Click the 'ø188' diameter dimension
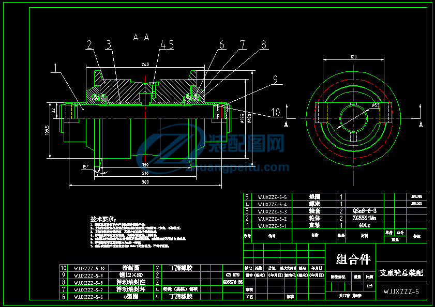Image resolution: width=435 pixels, height=307 pixels. pos(249,118)
